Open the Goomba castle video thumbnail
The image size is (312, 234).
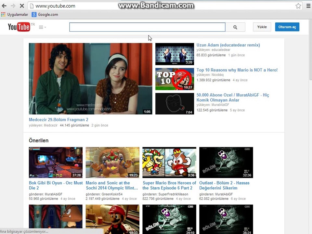click(56, 216)
